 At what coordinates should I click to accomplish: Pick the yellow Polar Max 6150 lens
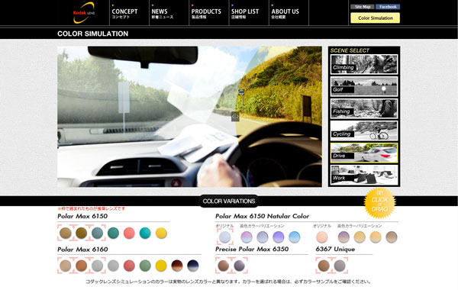[161, 233]
